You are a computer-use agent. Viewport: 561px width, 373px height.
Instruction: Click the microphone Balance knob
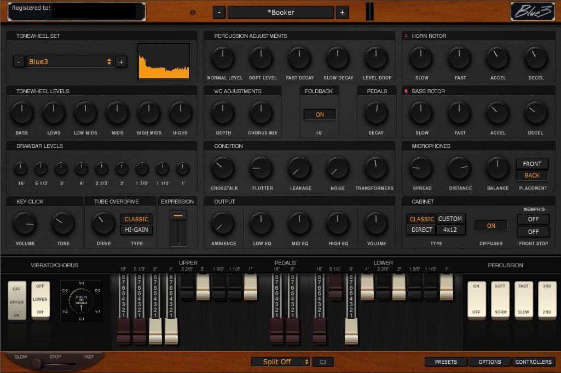498,168
